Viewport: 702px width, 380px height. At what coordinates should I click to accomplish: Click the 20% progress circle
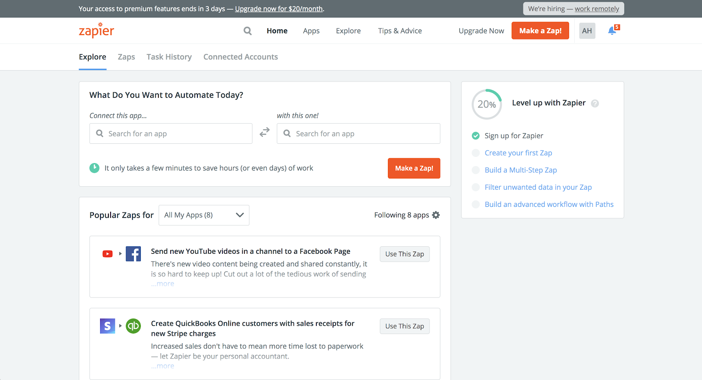pyautogui.click(x=487, y=104)
